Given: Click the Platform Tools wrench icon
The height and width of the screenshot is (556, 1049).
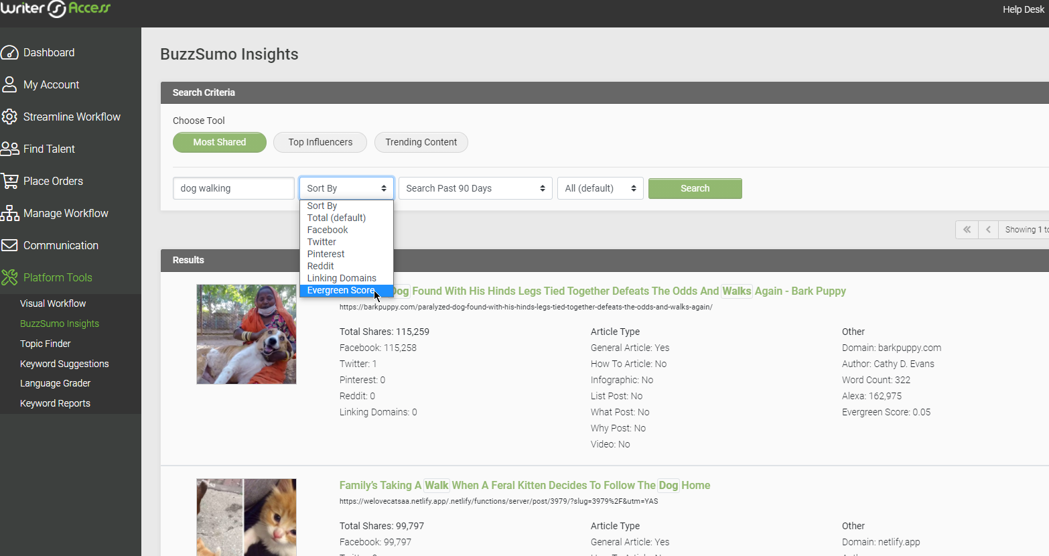Looking at the screenshot, I should [9, 277].
